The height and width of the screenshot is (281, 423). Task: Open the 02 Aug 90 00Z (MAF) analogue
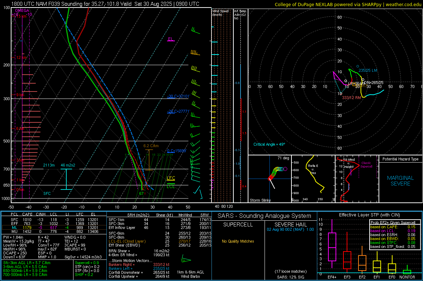[290, 229]
